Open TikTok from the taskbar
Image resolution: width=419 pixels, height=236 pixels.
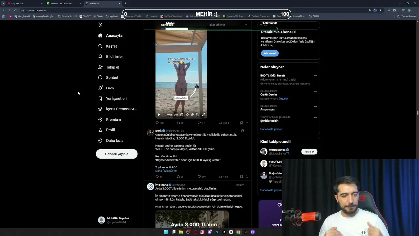pos(224,232)
